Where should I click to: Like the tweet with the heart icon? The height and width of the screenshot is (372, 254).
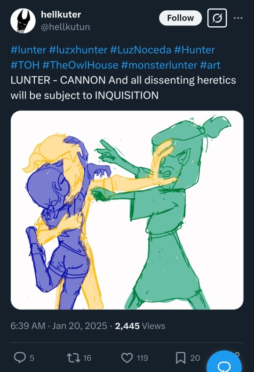[127, 358]
